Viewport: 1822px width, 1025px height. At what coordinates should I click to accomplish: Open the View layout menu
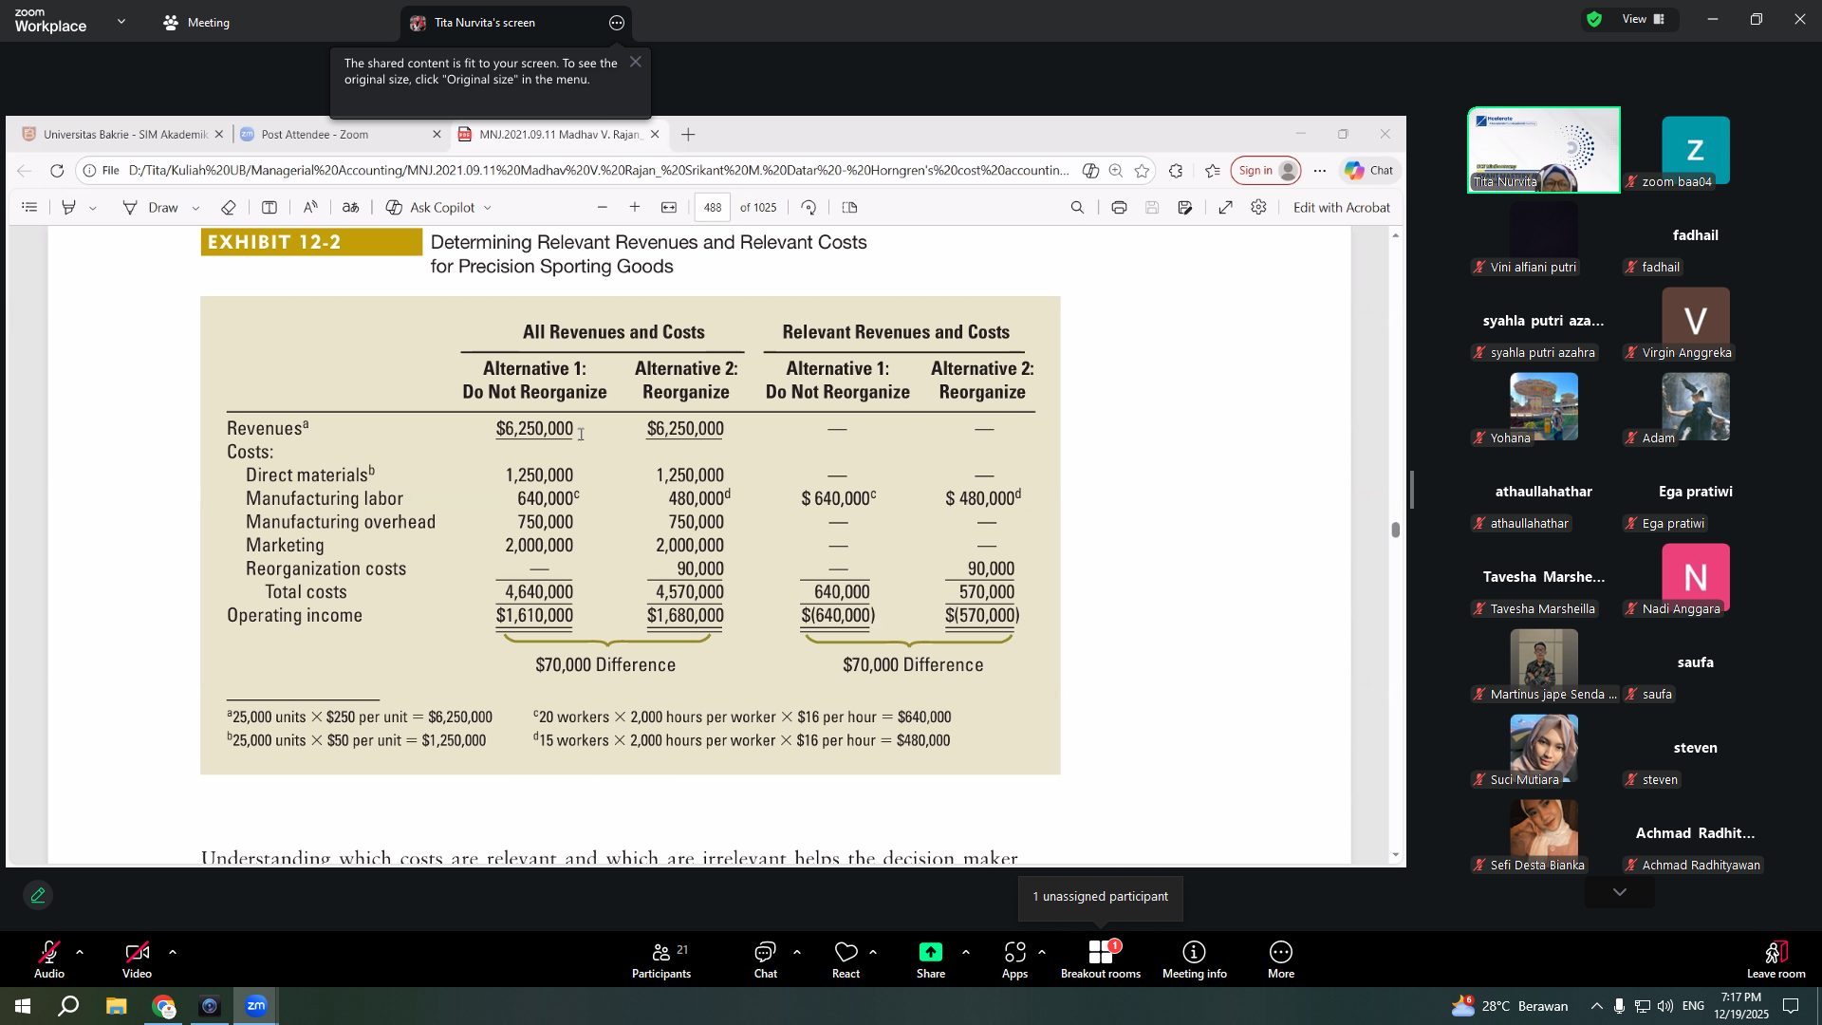[1644, 19]
